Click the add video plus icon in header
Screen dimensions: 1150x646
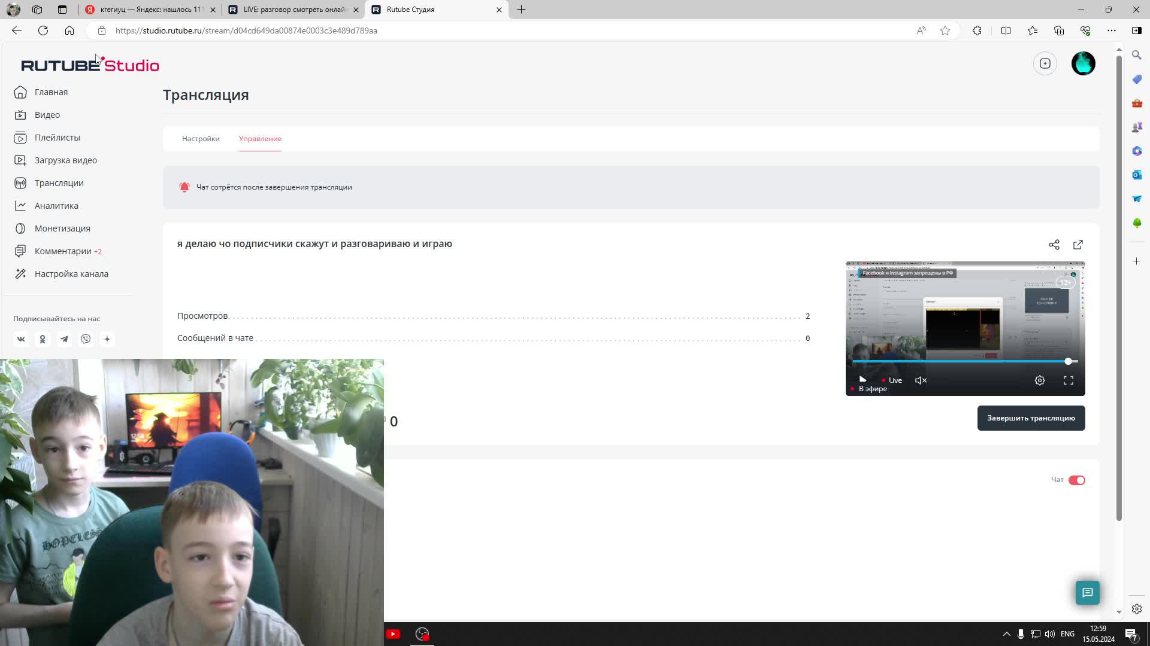[1045, 63]
